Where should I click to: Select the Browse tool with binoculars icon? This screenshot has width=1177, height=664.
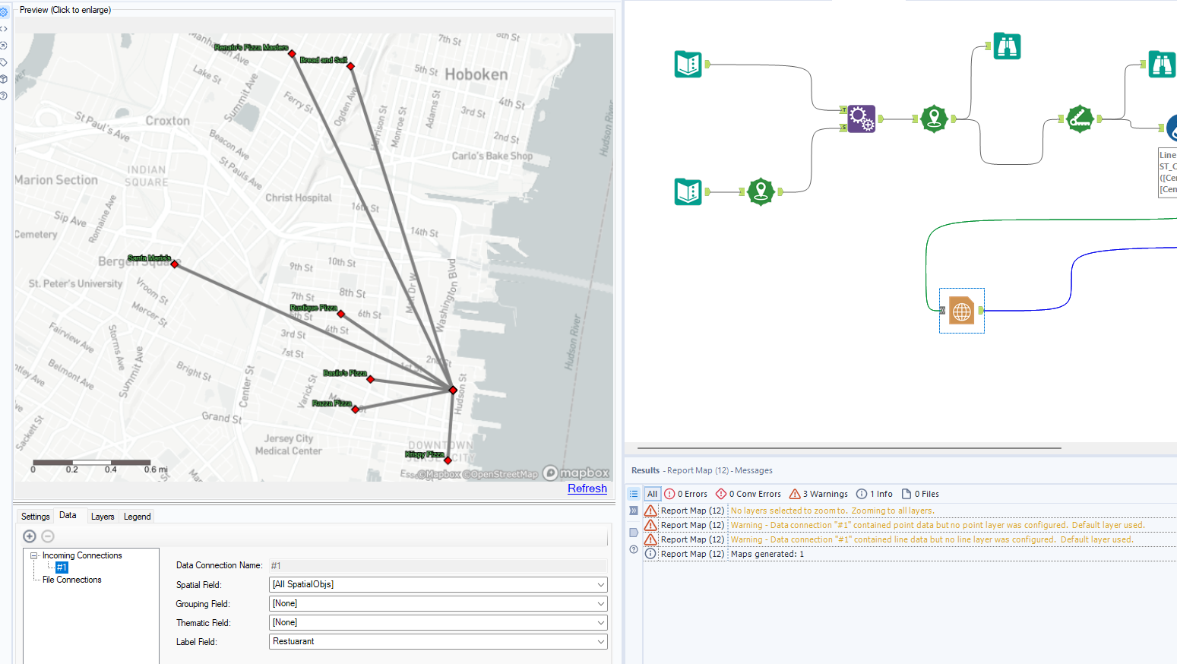[1007, 46]
